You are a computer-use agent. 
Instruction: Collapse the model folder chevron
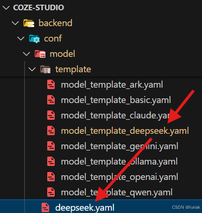(27, 54)
